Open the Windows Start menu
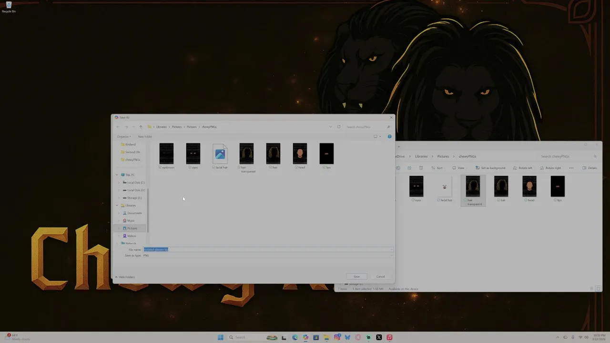The height and width of the screenshot is (343, 610). point(220,337)
